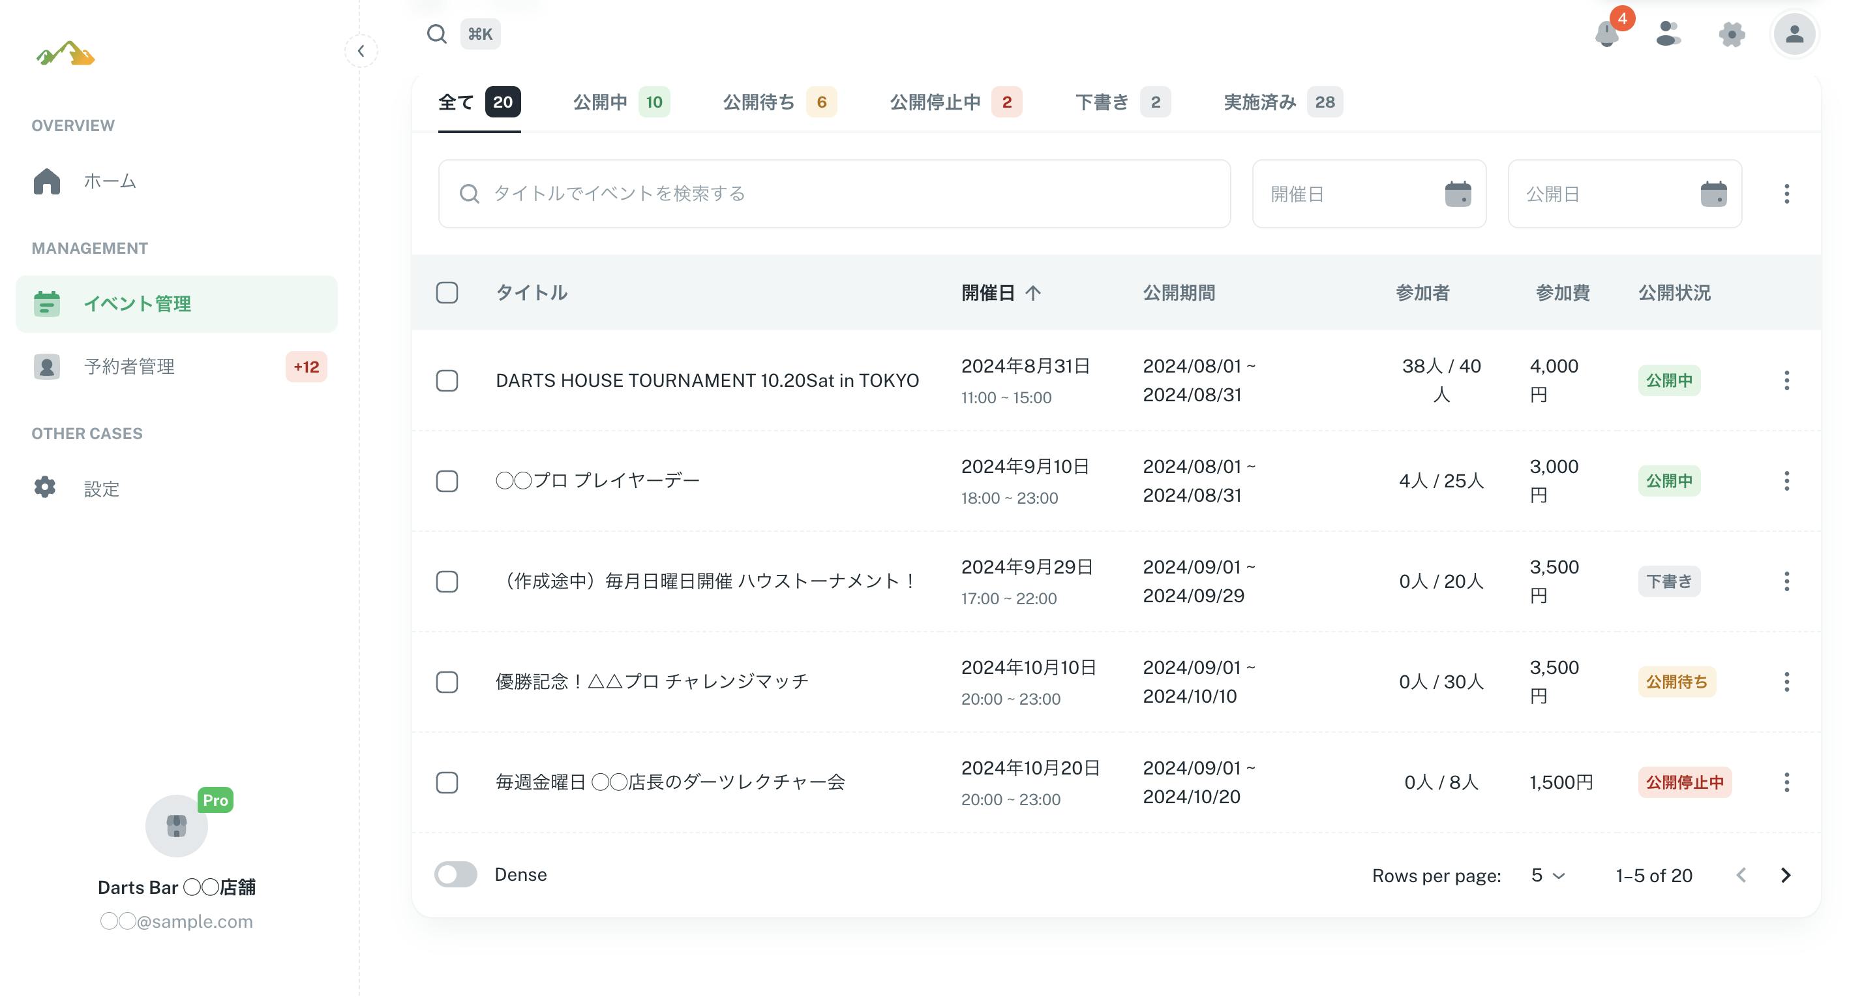Click the notification bell icon
1864x997 pixels.
coord(1606,34)
